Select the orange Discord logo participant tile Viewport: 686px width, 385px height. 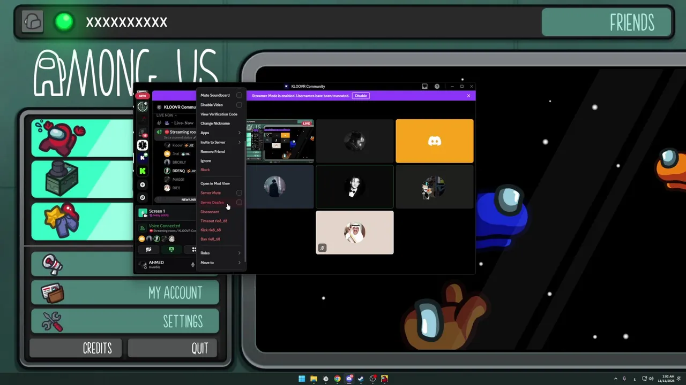point(435,141)
